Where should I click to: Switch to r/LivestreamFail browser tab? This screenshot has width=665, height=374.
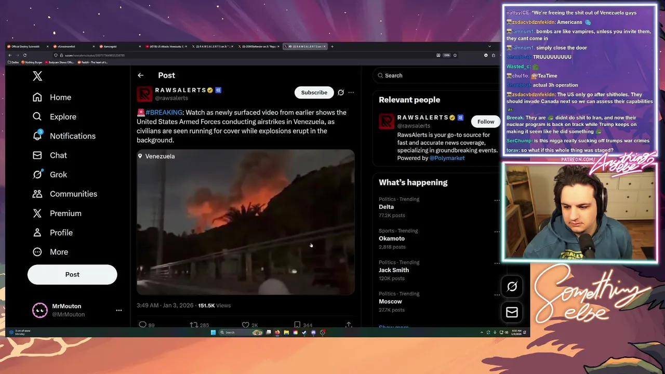[x=74, y=46]
